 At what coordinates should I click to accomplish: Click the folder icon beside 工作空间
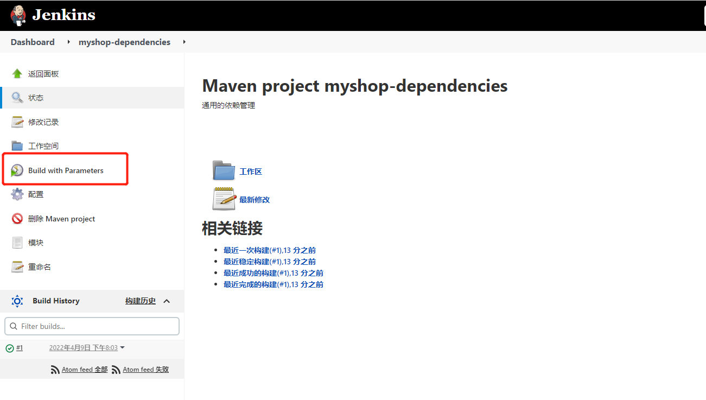[17, 146]
